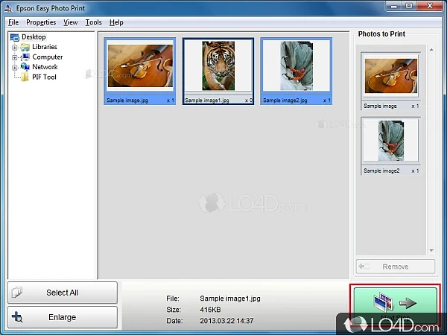The height and width of the screenshot is (335, 447).
Task: Click the Epson Easy Photo Print title icon
Action: tap(8, 8)
